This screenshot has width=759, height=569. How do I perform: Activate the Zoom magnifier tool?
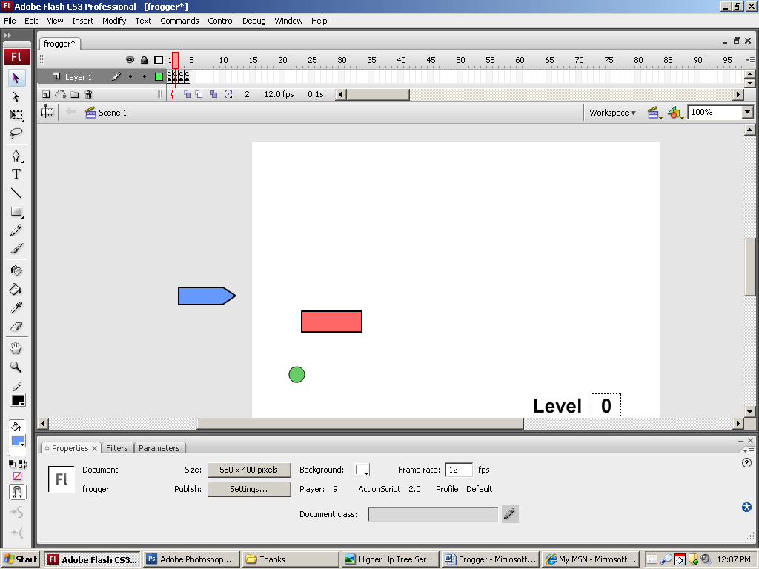click(16, 367)
